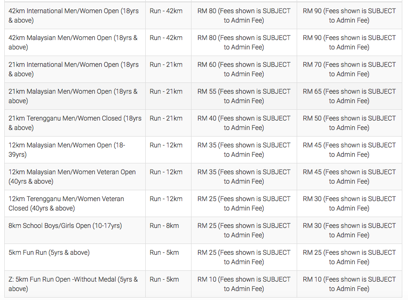Click the RM 40 fee for Terengganu 21km
This screenshot has height=300, width=408.
[244, 123]
